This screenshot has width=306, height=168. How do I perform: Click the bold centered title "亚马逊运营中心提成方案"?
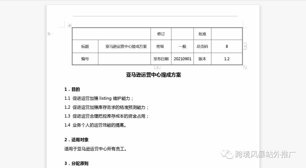pyautogui.click(x=153, y=75)
